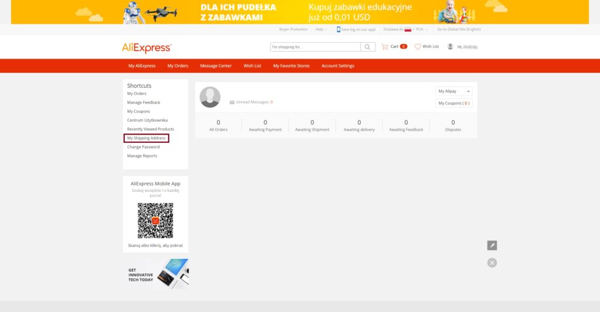Open the shopping cart icon
600x312 pixels.
[x=385, y=47]
